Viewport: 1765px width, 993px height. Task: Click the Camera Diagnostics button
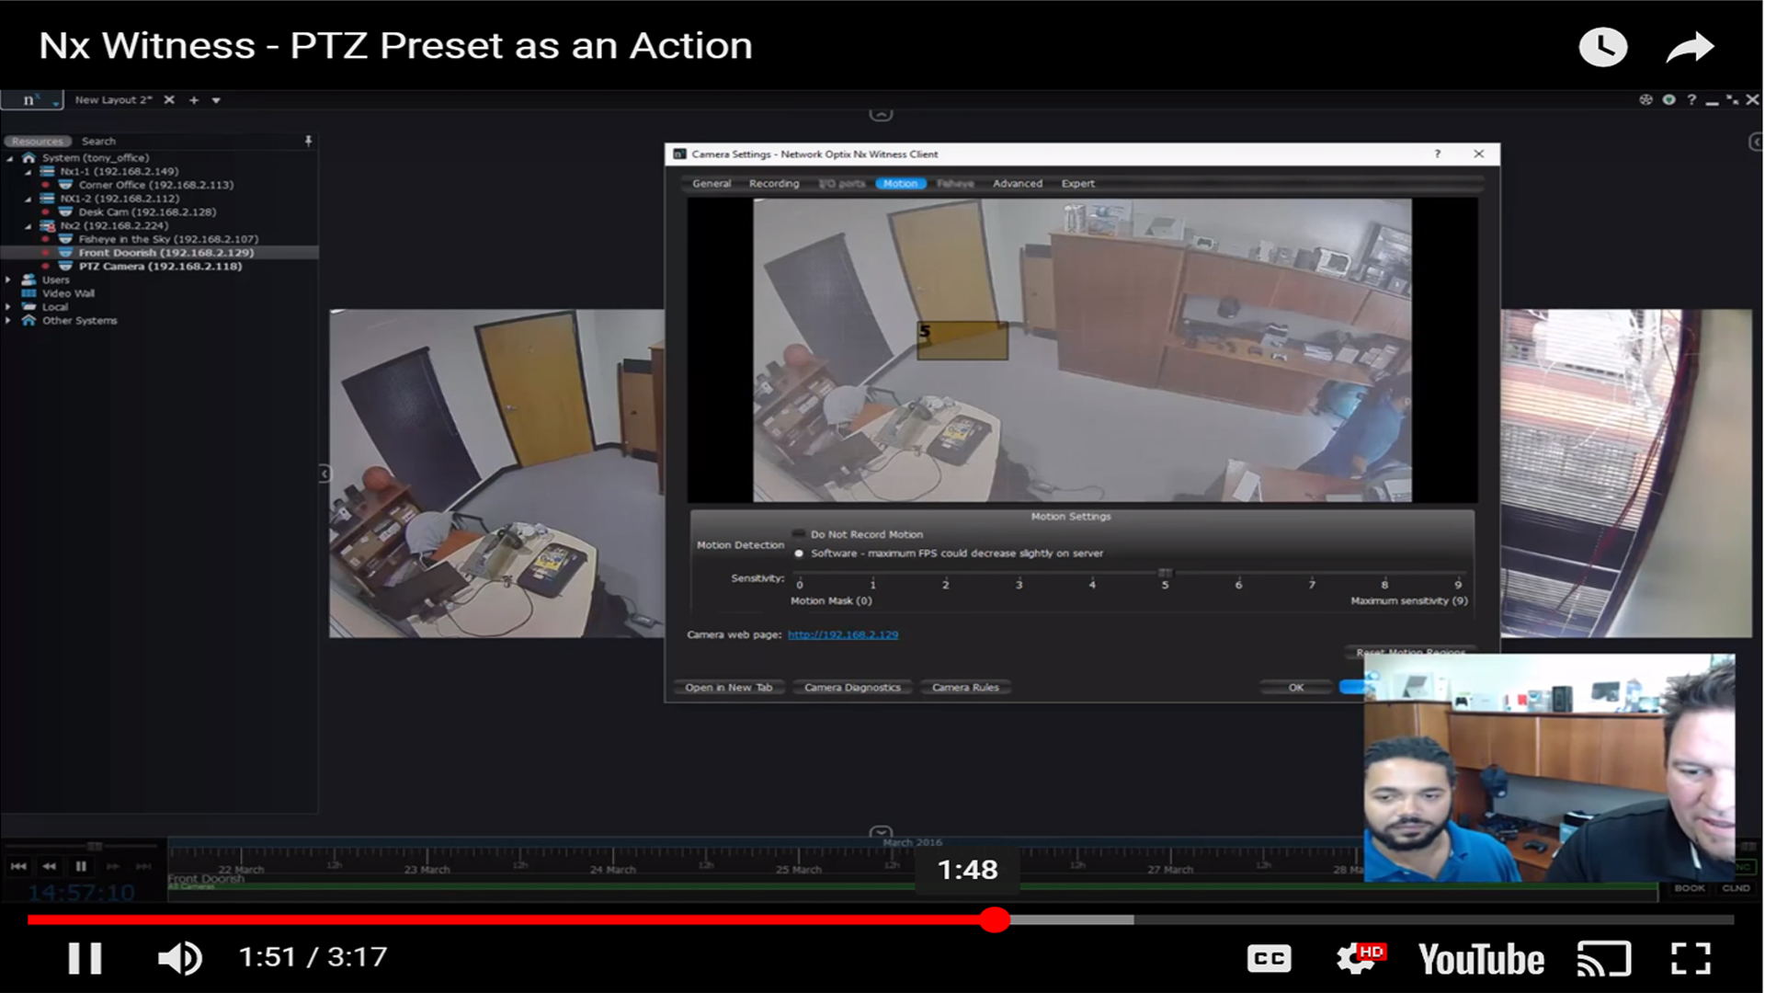(852, 688)
